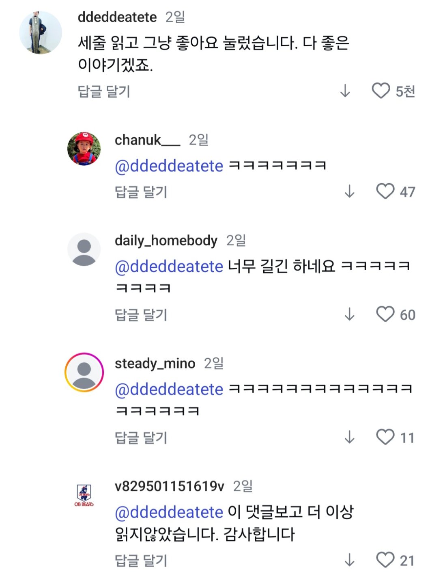This screenshot has width=430, height=585.
Task: View steady_mino's story ring avatar
Action: pos(84,372)
